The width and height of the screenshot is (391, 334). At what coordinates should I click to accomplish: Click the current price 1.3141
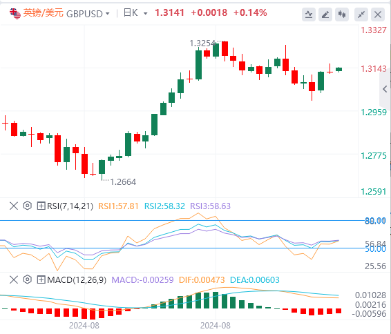coord(169,12)
